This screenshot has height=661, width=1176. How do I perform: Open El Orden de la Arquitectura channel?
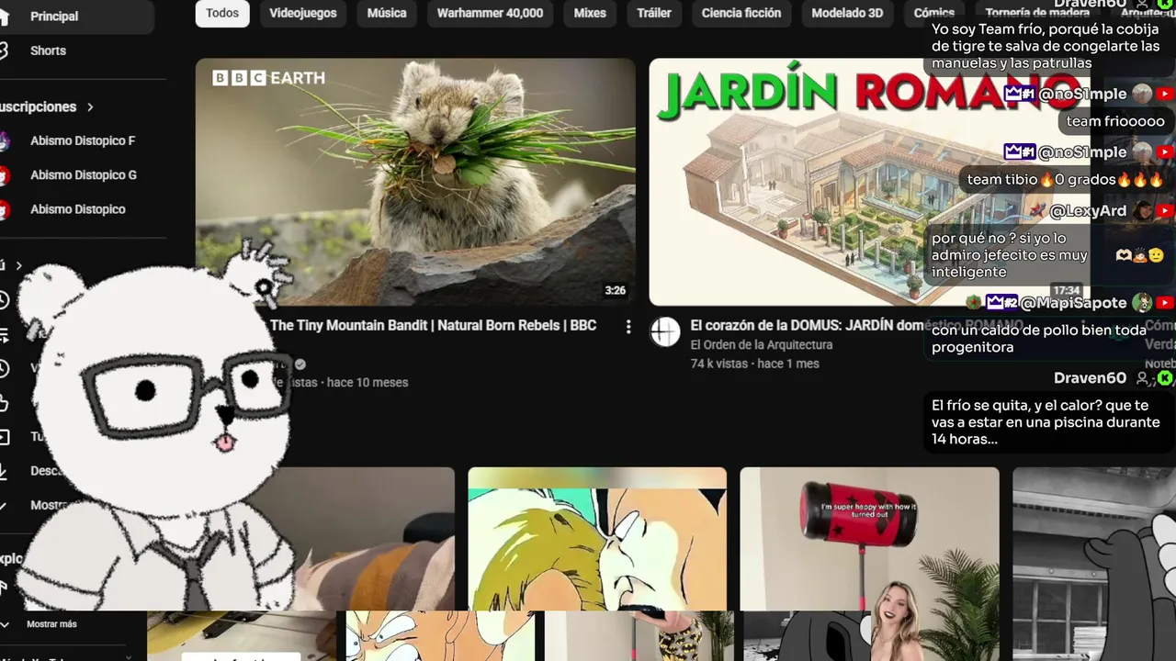(x=762, y=345)
